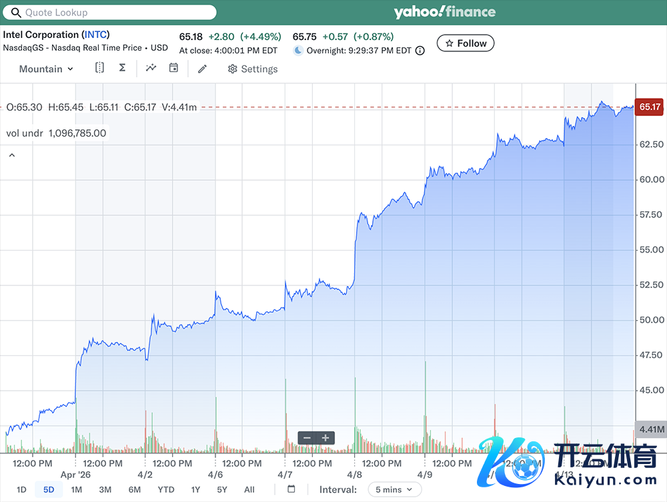Show the All time range

pyautogui.click(x=249, y=489)
